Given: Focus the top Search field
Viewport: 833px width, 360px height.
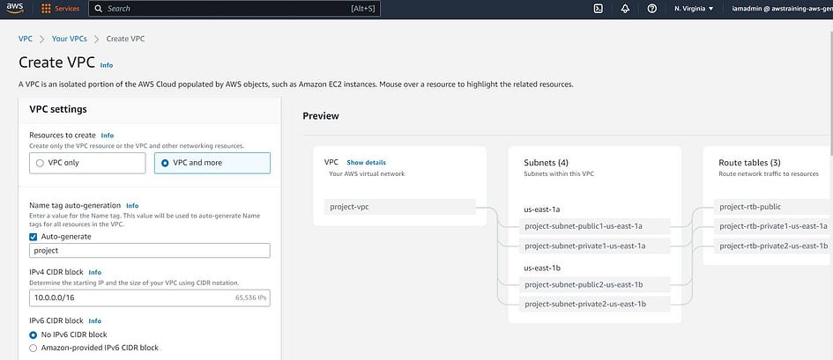Looking at the screenshot, I should pyautogui.click(x=234, y=9).
